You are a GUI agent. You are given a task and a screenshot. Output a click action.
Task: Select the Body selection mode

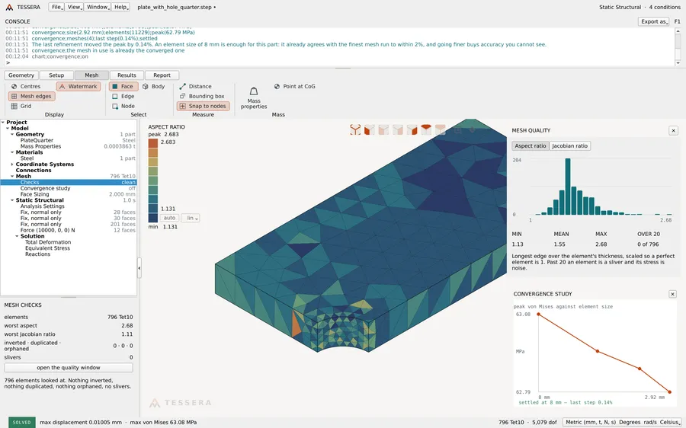(153, 87)
